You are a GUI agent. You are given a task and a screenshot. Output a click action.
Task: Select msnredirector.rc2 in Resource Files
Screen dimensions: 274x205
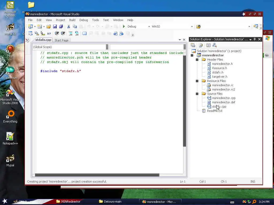(x=223, y=89)
